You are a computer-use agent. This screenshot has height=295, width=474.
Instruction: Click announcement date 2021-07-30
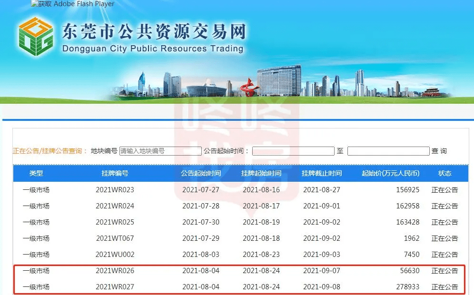[x=201, y=222]
